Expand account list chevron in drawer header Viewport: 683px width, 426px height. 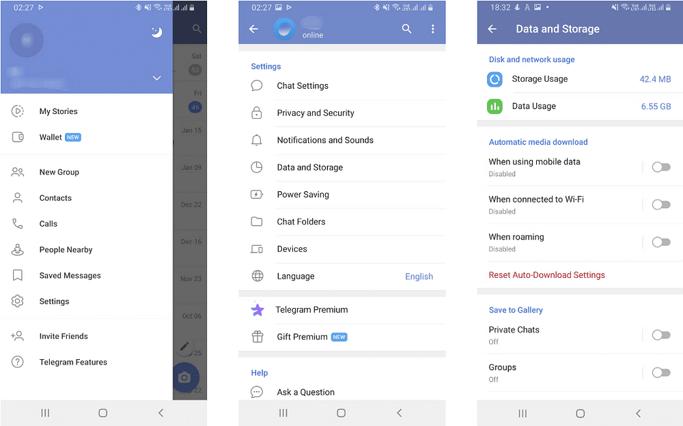pos(157,78)
